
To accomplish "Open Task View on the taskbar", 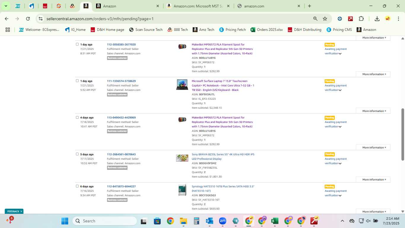I will (x=144, y=221).
